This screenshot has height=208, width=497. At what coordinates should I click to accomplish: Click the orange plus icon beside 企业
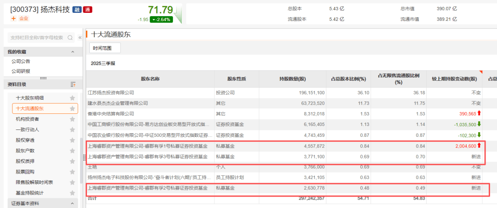tap(13, 18)
